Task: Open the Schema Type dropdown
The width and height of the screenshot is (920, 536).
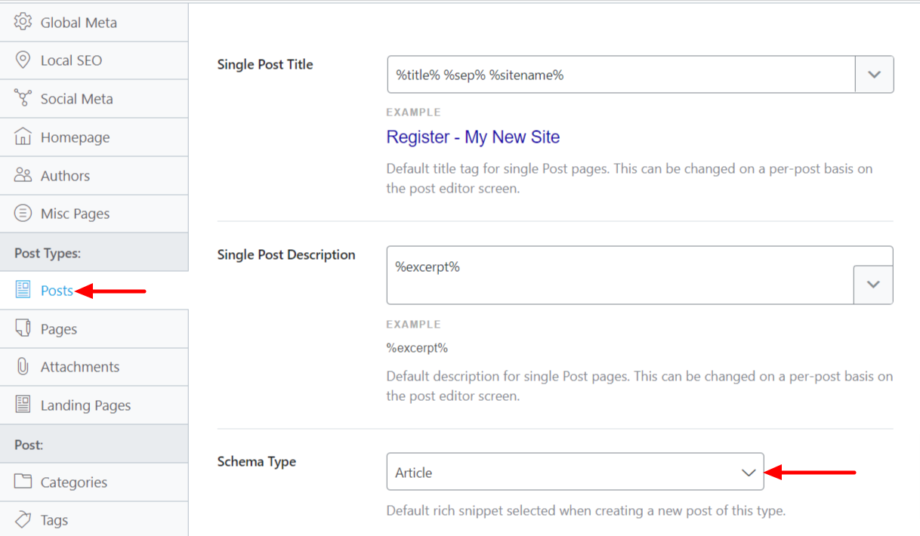Action: tap(575, 473)
